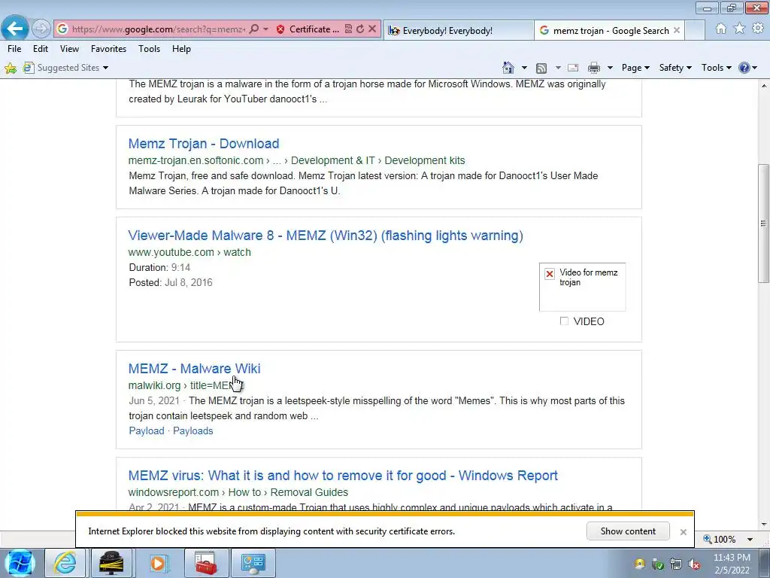770x578 pixels.
Task: Open a new blank tab
Action: click(x=695, y=30)
